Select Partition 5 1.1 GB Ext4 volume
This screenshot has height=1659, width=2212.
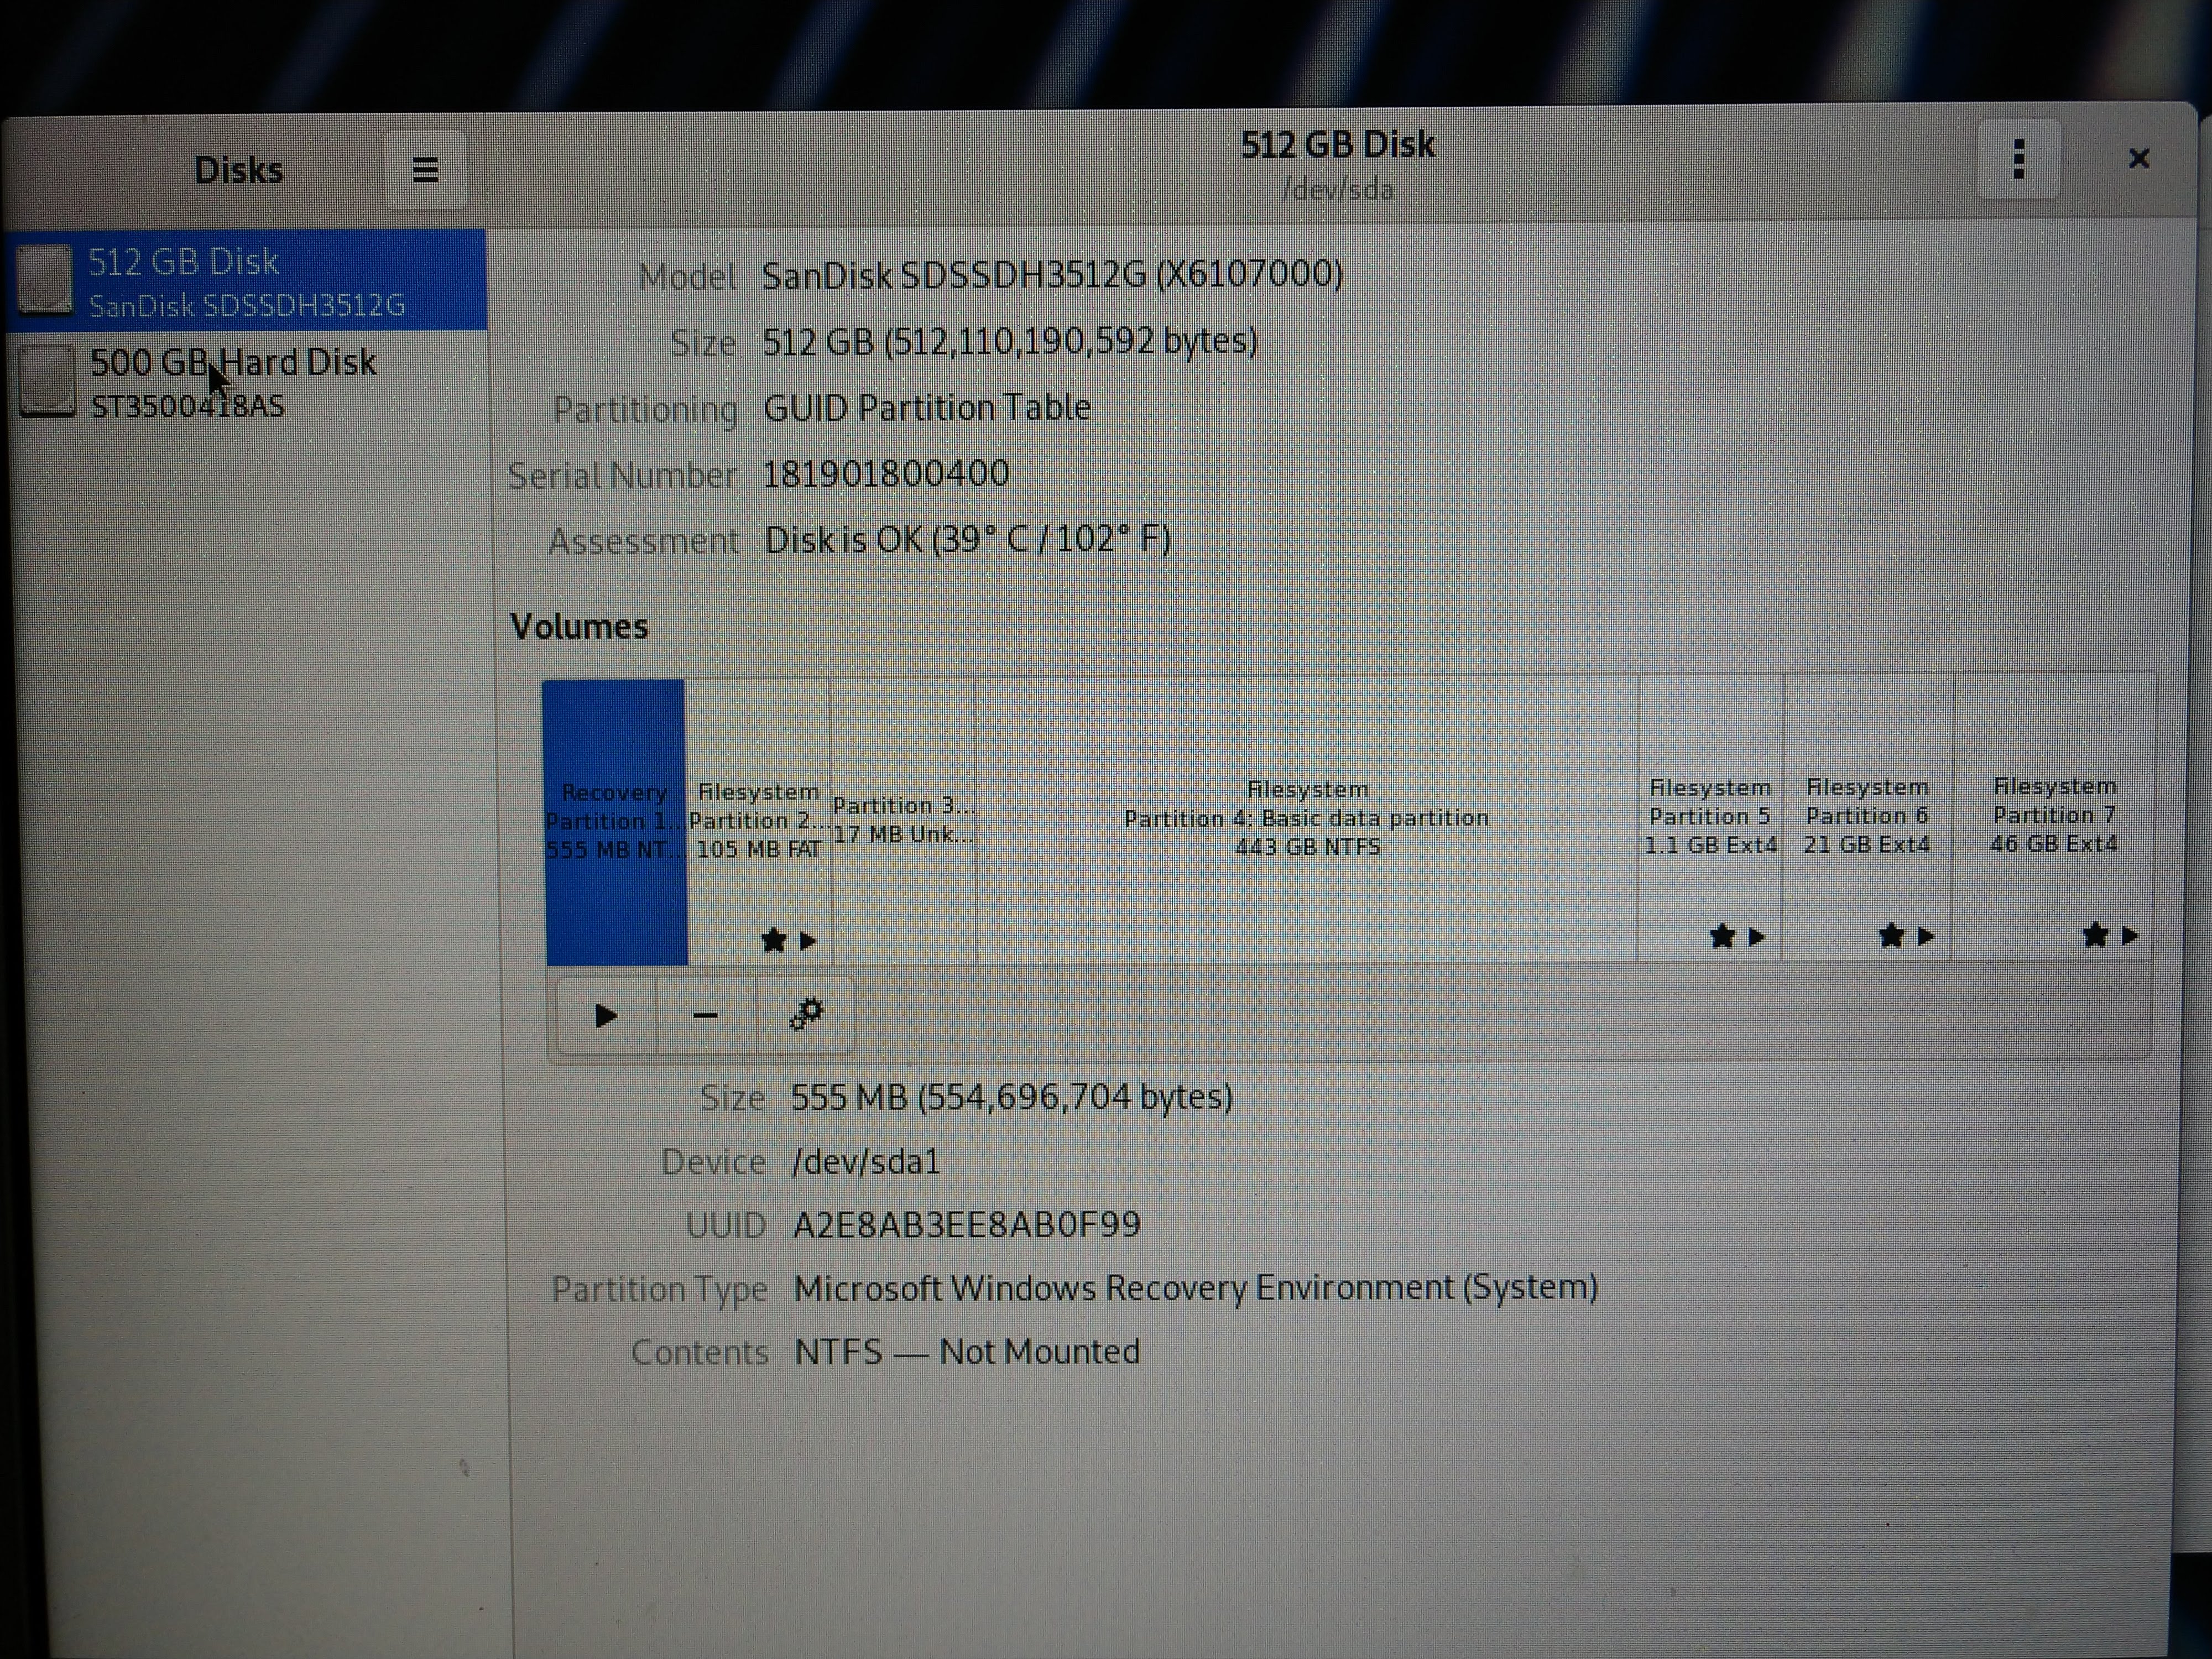pyautogui.click(x=1710, y=816)
